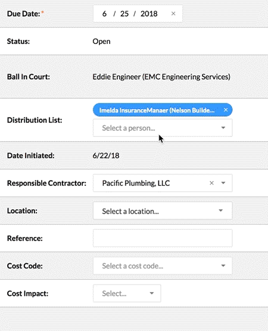Open the Select a person dropdown
This screenshot has height=331, width=268.
coord(163,128)
